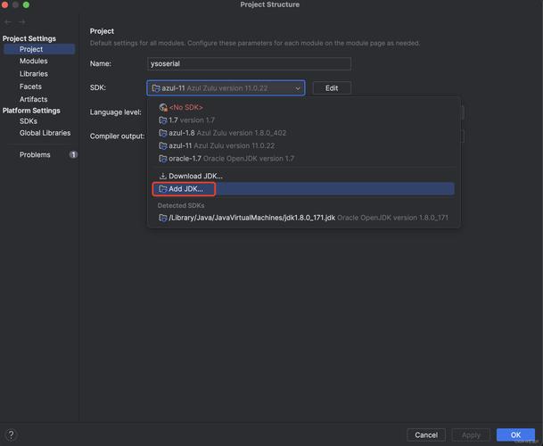
Task: Open the help question mark icon
Action: tap(11, 434)
